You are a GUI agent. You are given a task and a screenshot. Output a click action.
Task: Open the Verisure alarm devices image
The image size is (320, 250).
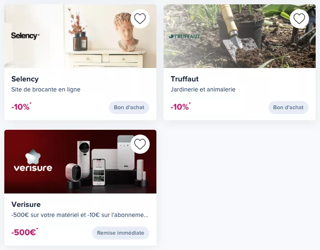tap(81, 161)
